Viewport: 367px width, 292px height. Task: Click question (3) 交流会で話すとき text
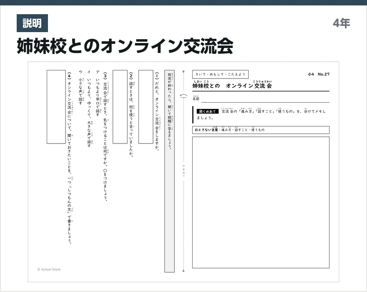[106, 136]
